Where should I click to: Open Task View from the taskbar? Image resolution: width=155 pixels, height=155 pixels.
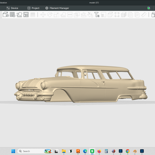tap(56, 151)
